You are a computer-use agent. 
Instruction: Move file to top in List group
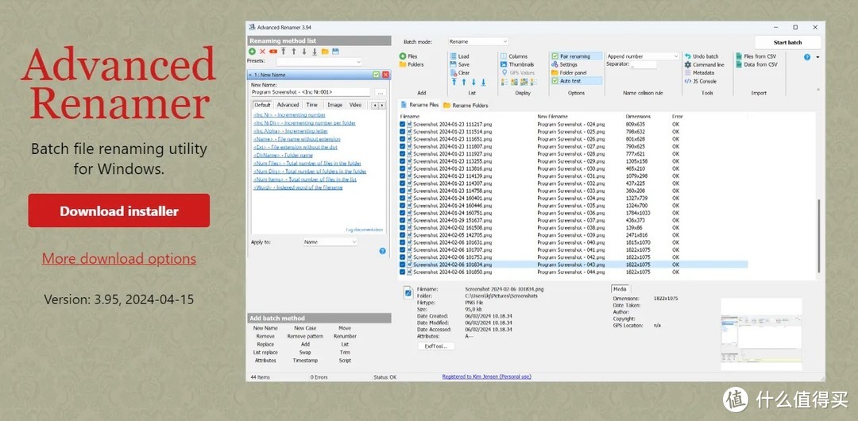point(454,82)
